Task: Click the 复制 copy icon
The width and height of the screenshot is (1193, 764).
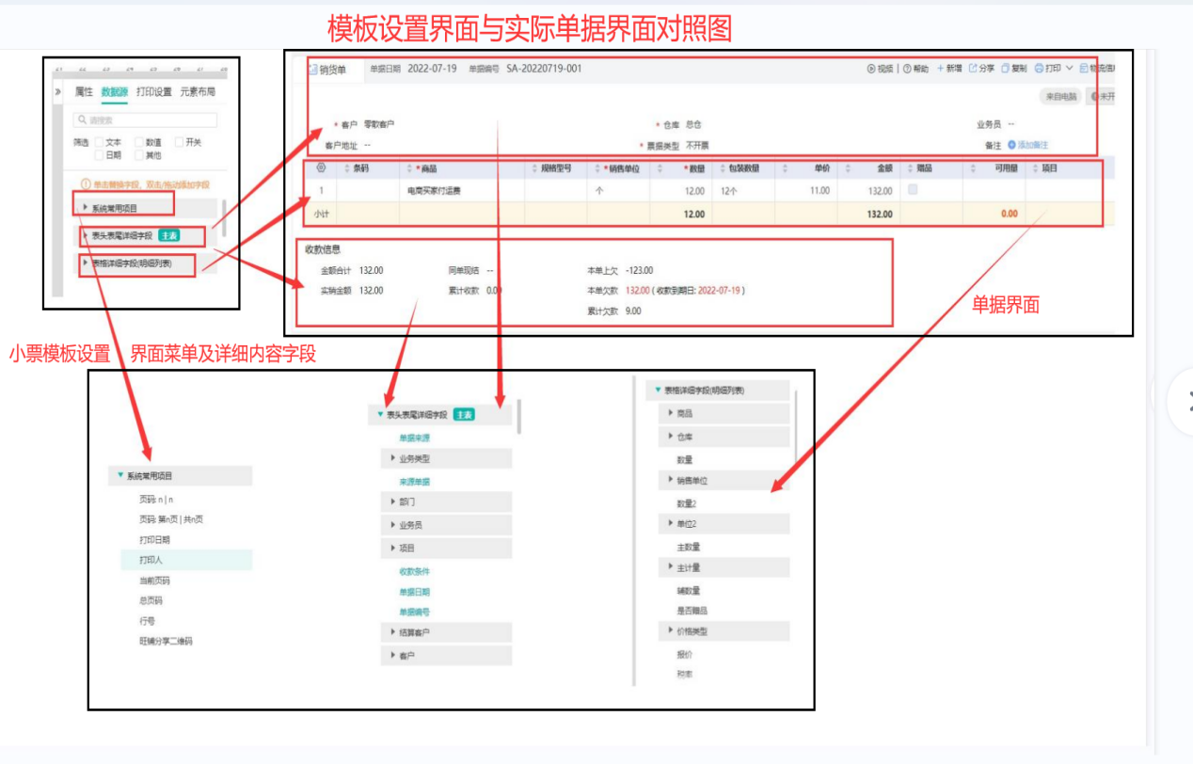Action: pos(1006,69)
